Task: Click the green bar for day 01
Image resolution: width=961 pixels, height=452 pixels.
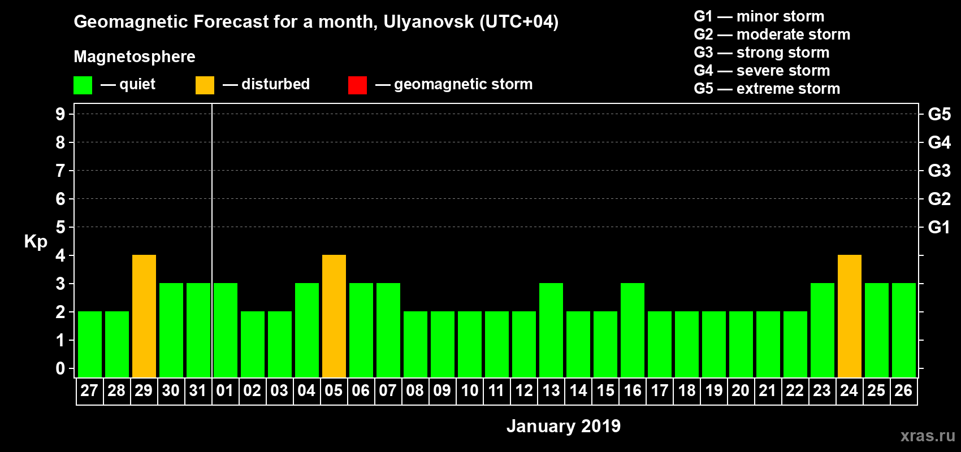Action: (x=226, y=331)
